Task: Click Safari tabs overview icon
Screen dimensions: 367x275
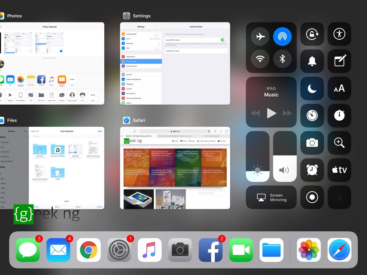Action: tap(227, 131)
